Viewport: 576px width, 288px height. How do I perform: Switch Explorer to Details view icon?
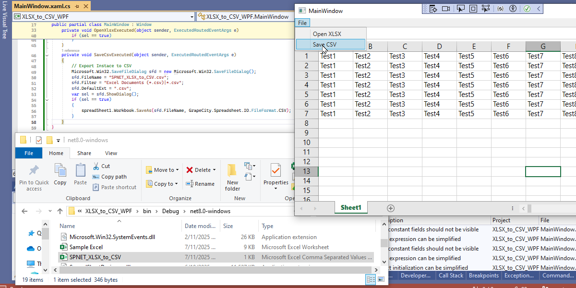point(371,279)
